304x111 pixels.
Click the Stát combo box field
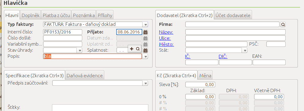pos(214,50)
